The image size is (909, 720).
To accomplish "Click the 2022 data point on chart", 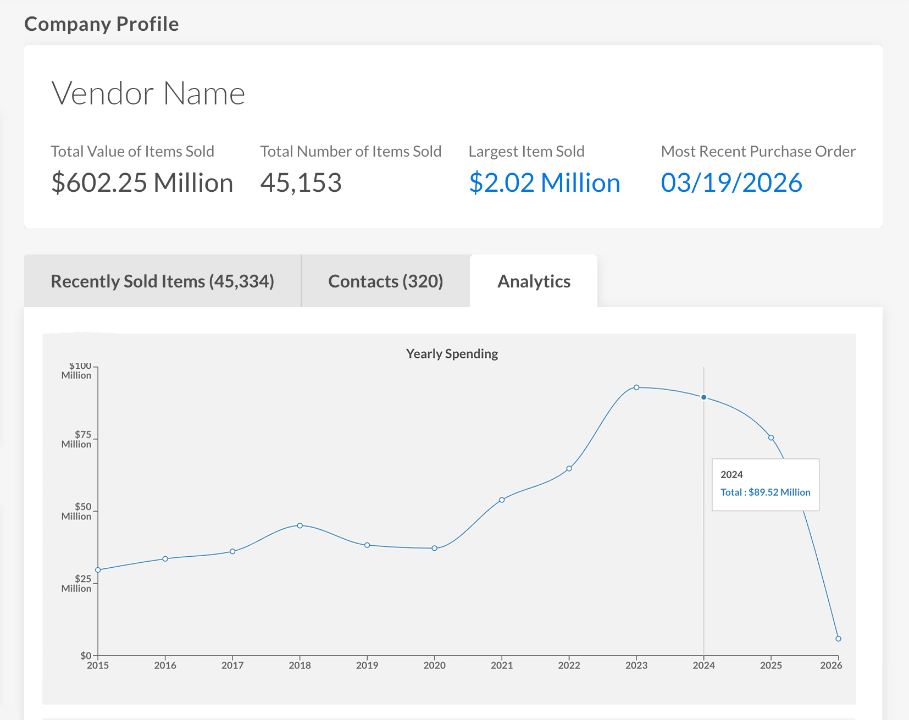I will pos(569,468).
